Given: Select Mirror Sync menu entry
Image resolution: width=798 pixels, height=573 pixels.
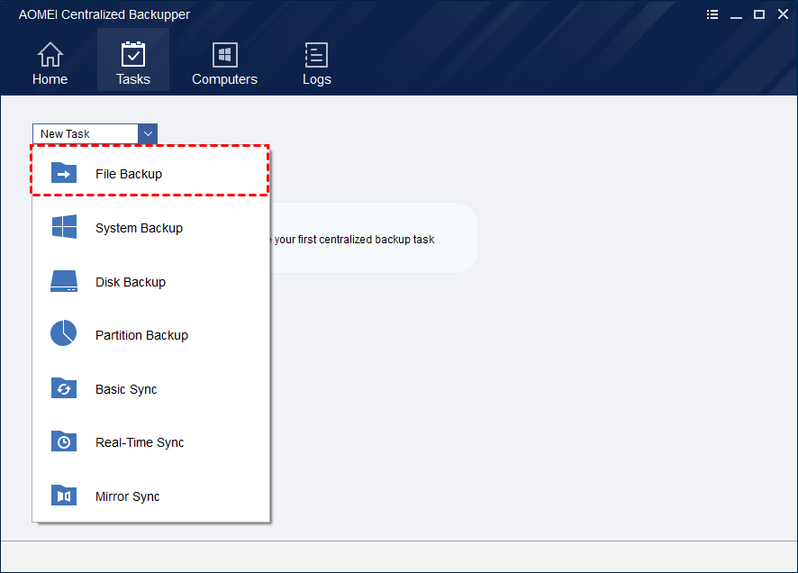Looking at the screenshot, I should (150, 496).
